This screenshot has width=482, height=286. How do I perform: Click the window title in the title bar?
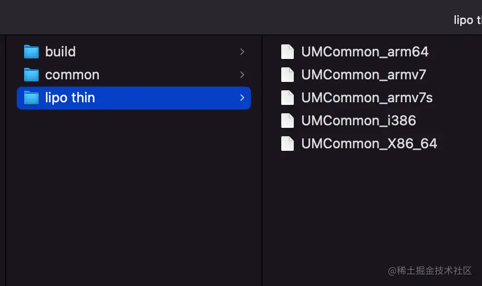[x=467, y=20]
